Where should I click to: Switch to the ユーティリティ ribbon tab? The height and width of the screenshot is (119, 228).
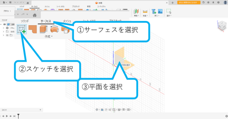coord(102,7)
